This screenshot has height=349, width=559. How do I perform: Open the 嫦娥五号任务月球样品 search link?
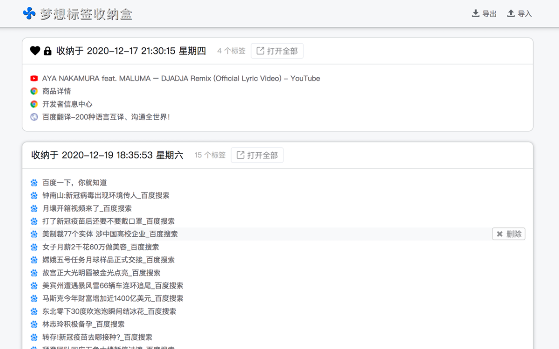(108, 260)
